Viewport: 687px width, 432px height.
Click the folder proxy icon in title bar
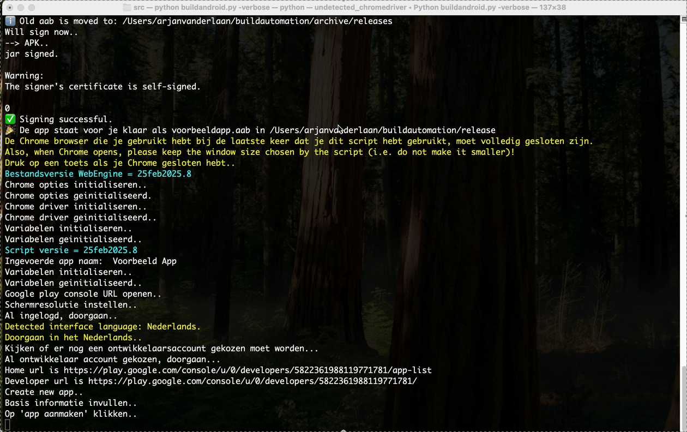tap(126, 8)
